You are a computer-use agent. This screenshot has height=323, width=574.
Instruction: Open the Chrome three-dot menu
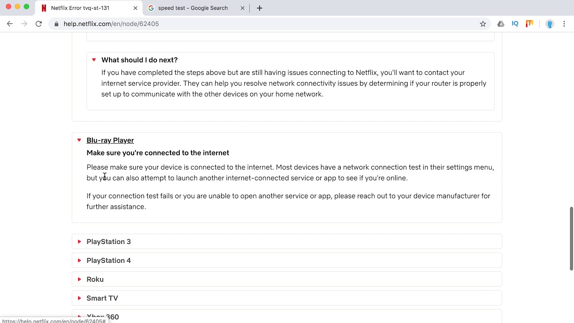(x=564, y=24)
